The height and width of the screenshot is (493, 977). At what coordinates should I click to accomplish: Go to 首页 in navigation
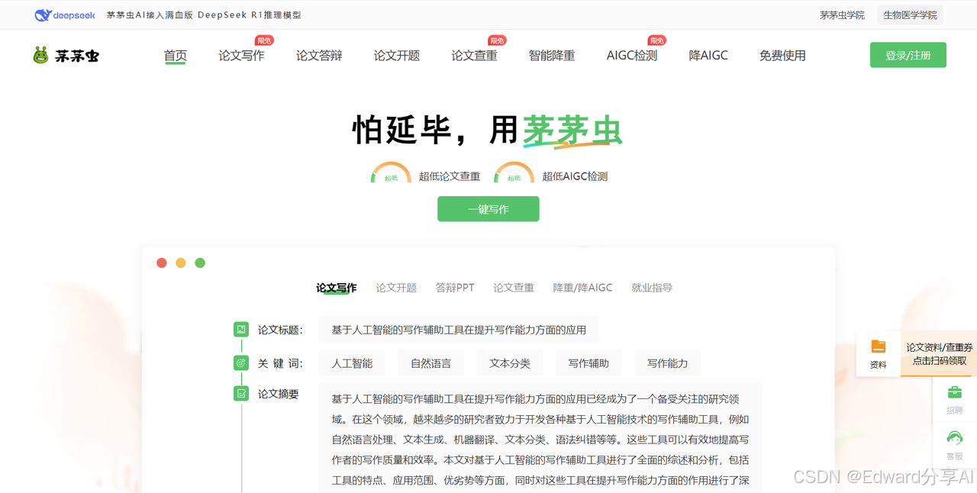(x=176, y=56)
